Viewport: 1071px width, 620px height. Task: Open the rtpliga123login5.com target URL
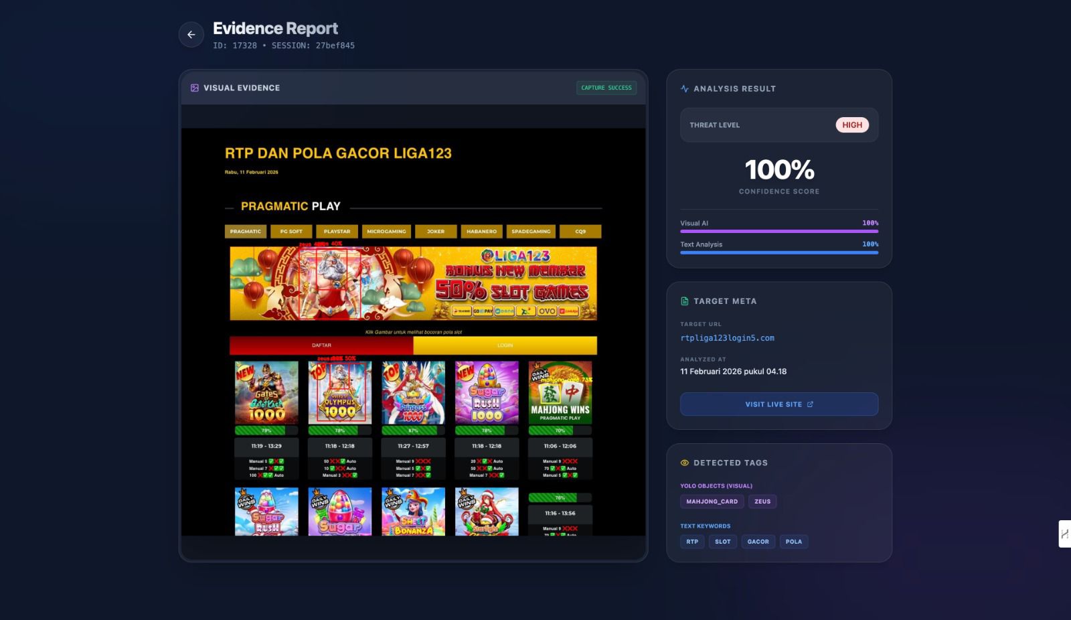(727, 338)
